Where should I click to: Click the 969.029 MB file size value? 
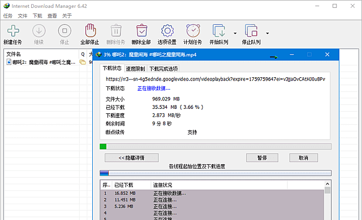point(166,99)
